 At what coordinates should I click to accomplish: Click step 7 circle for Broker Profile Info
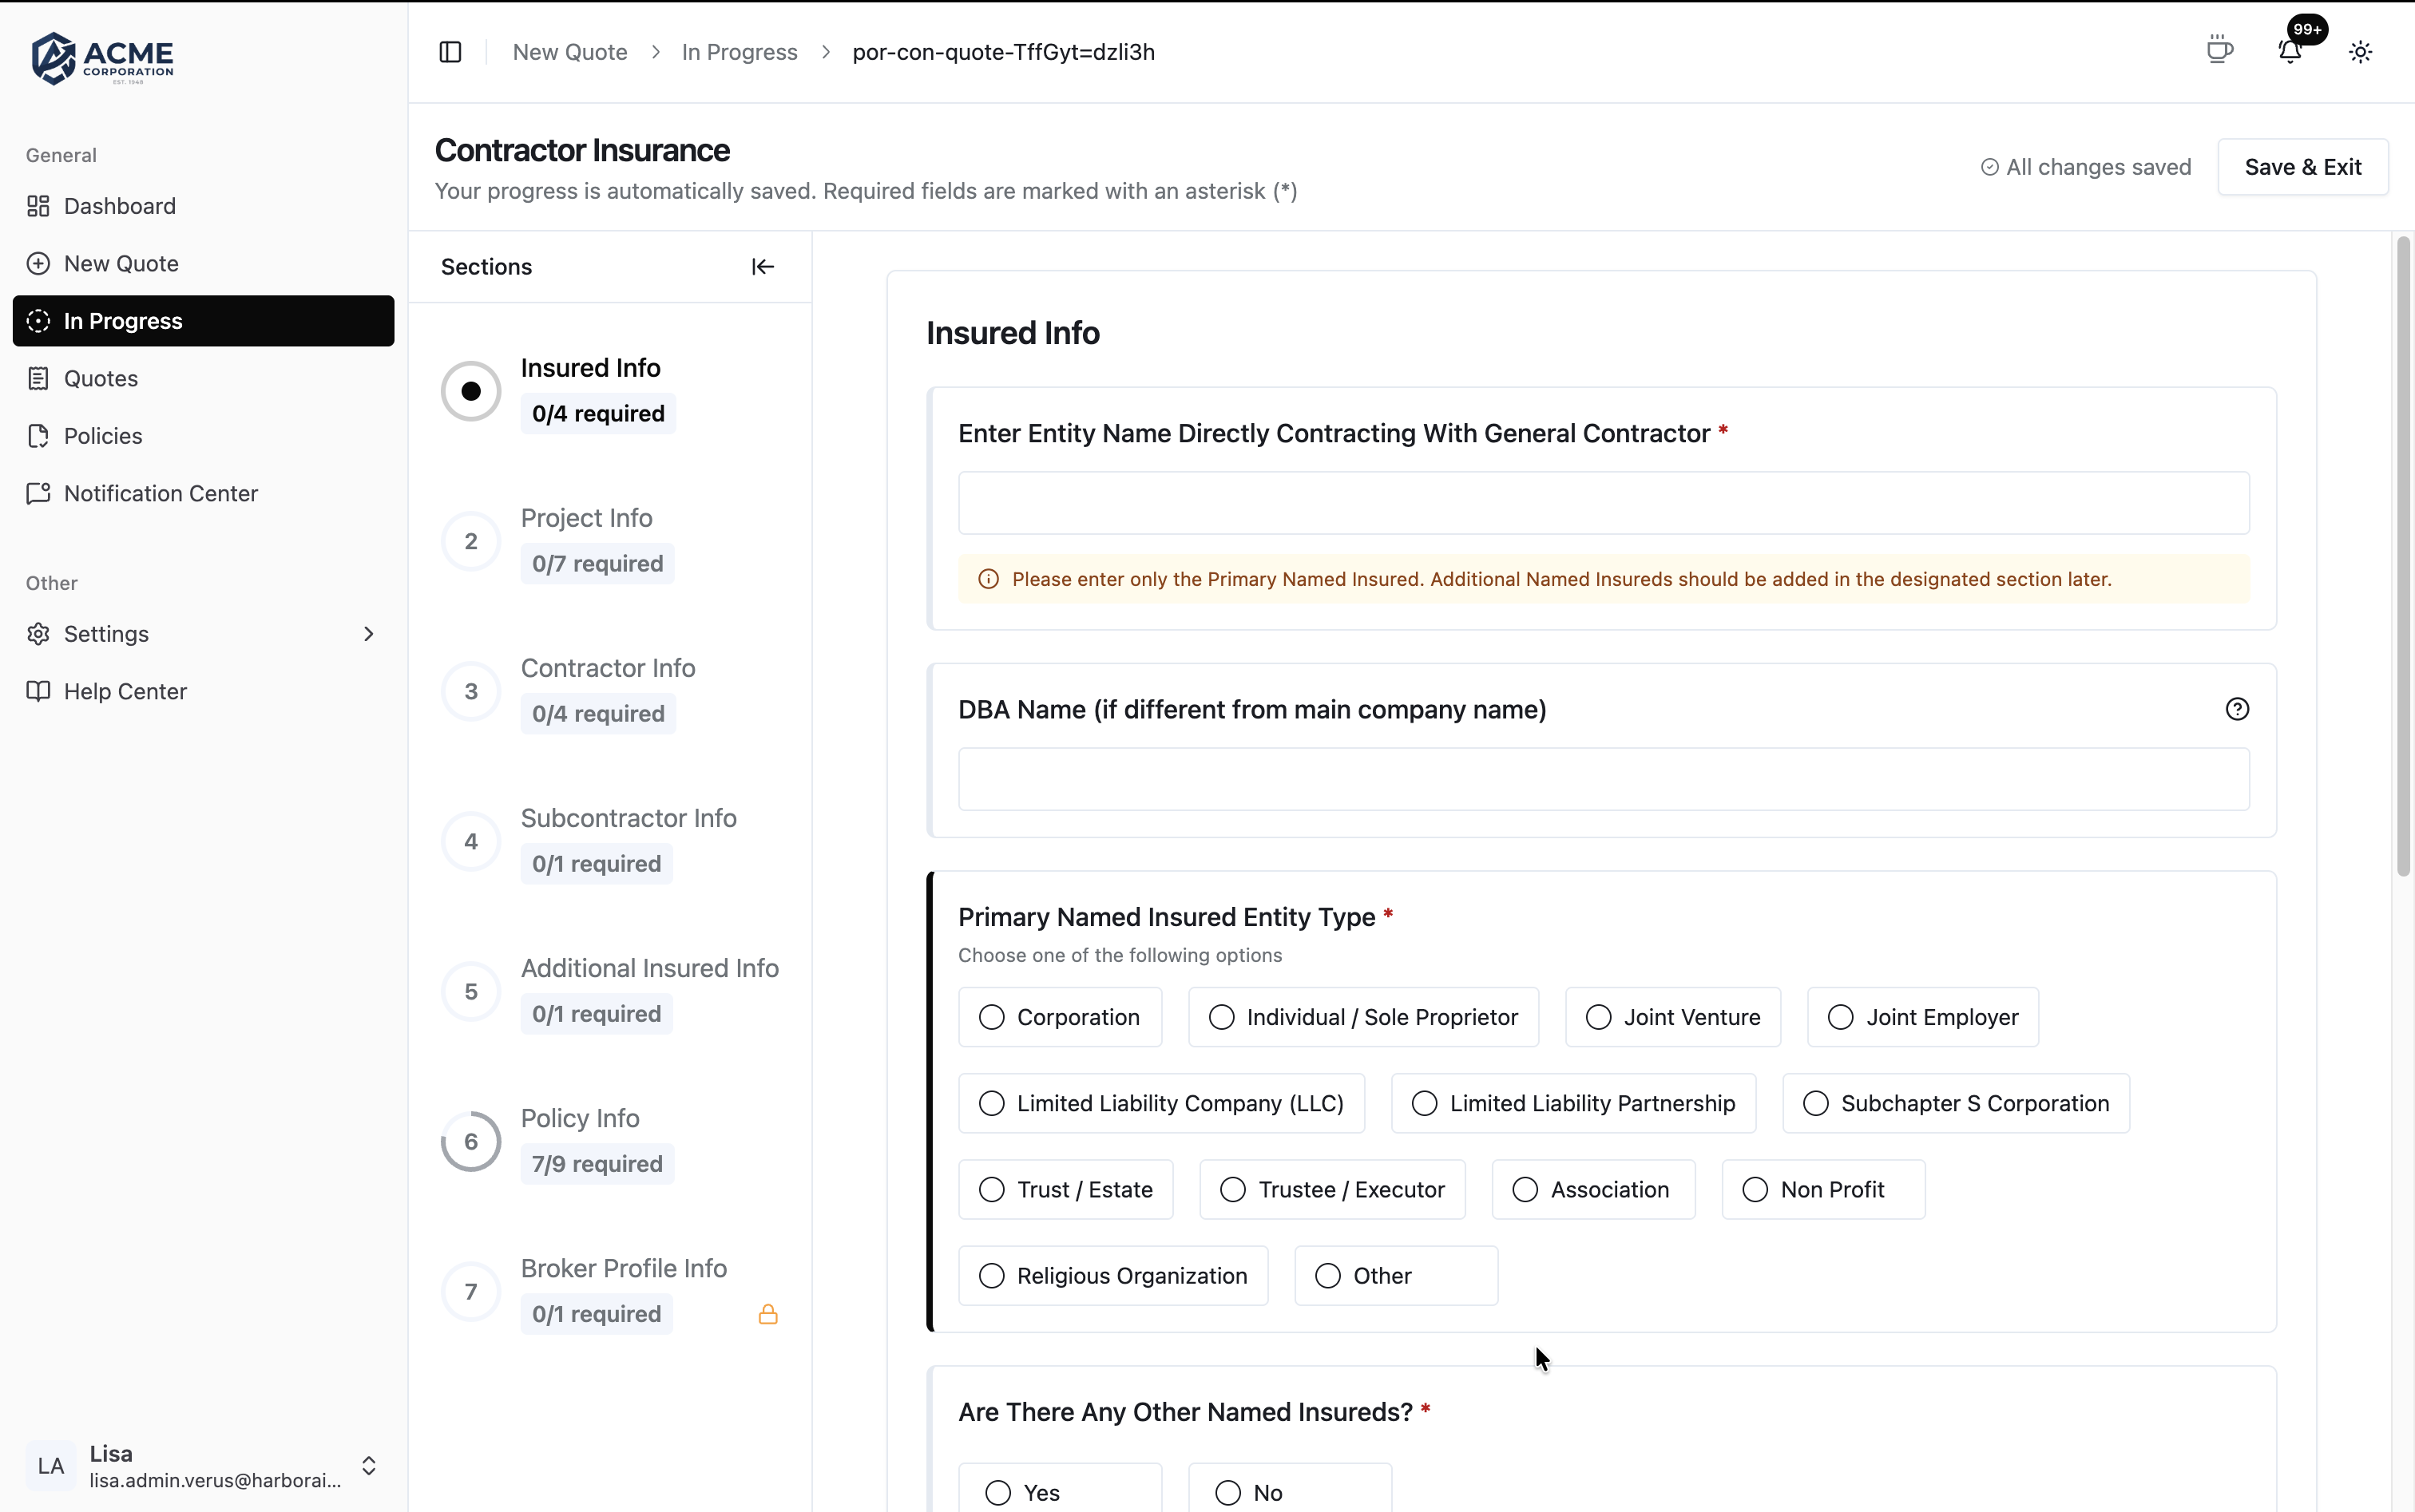pyautogui.click(x=470, y=1291)
